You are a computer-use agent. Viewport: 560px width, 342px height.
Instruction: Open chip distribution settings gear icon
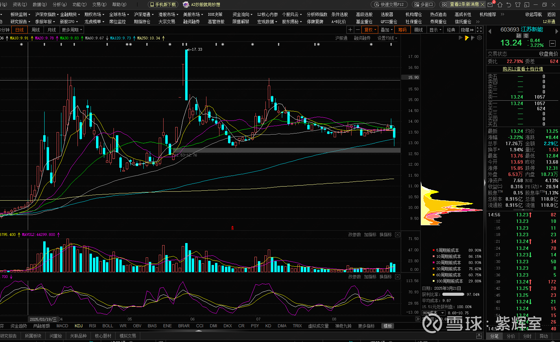coord(479,38)
